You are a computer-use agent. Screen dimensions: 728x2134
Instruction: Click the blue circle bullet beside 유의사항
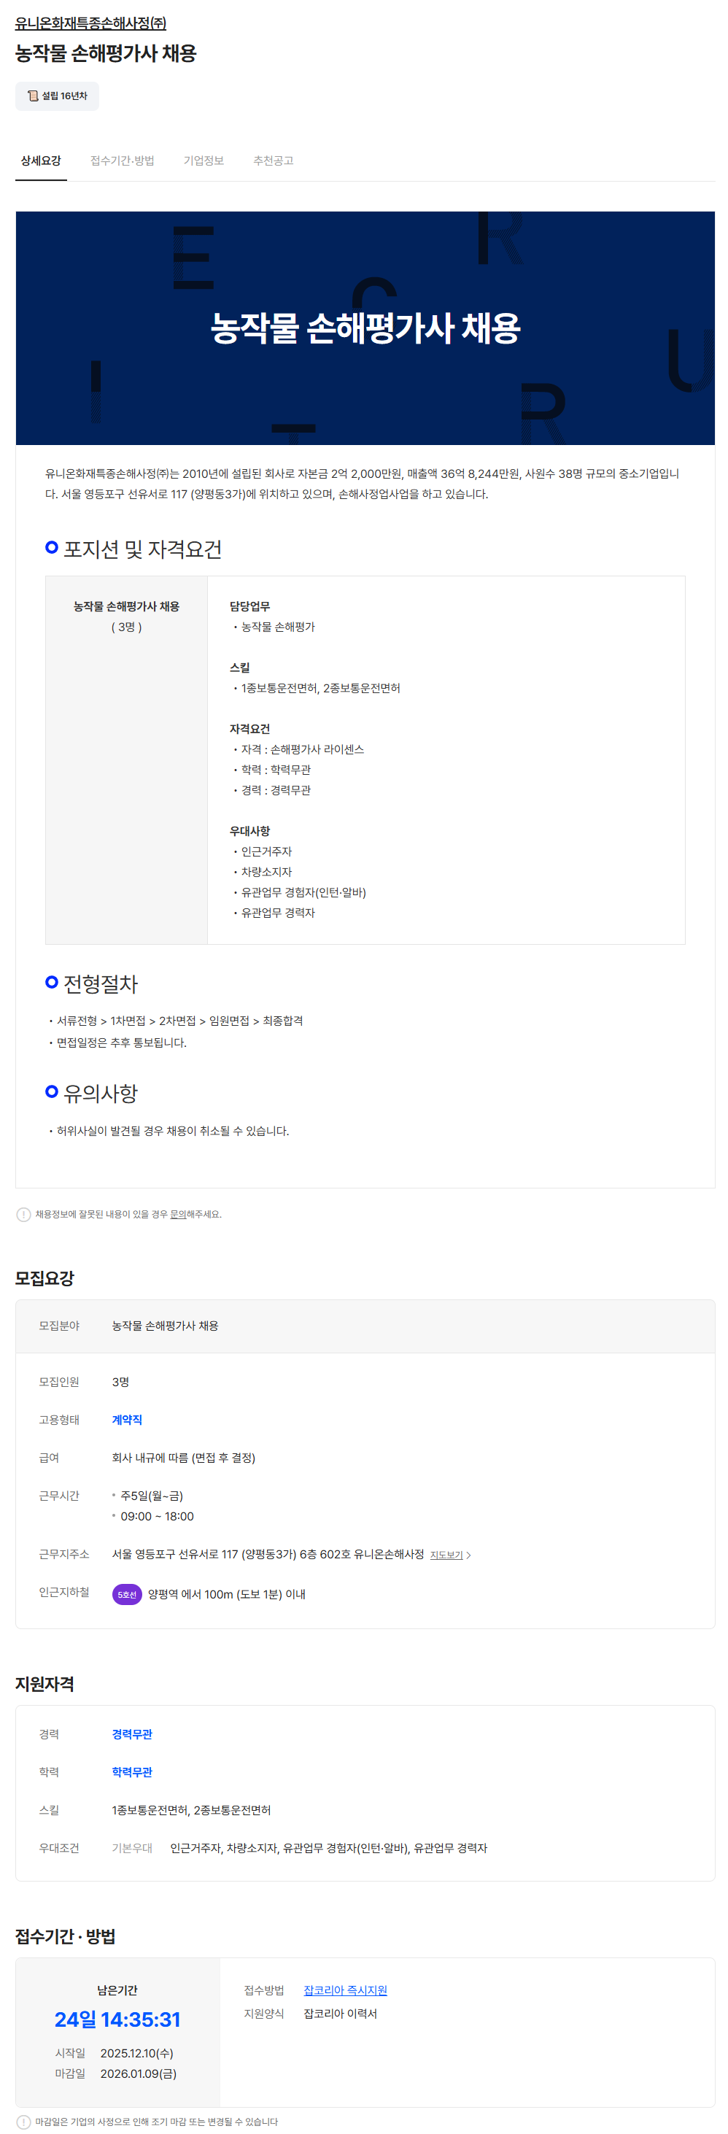51,1092
